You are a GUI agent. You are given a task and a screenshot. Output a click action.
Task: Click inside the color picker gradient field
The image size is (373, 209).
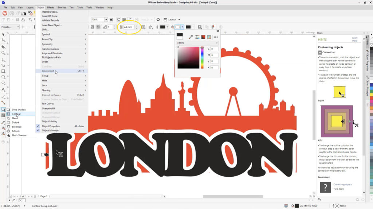point(188,58)
